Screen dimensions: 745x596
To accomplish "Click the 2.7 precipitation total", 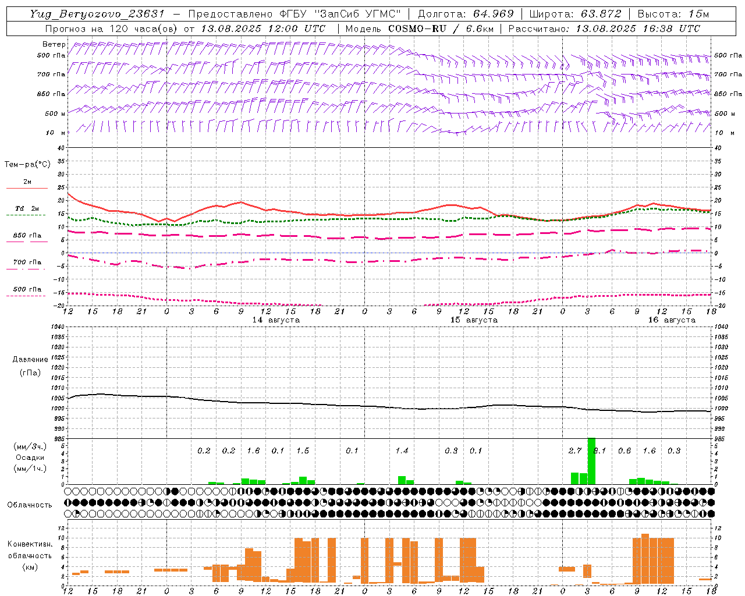I will tap(575, 450).
